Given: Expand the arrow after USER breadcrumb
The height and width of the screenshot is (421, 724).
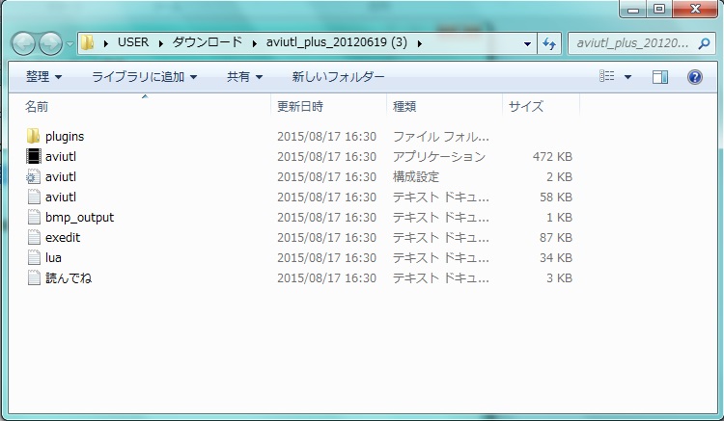Looking at the screenshot, I should (x=160, y=43).
